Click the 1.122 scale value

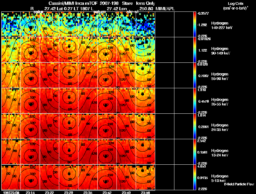(203, 50)
